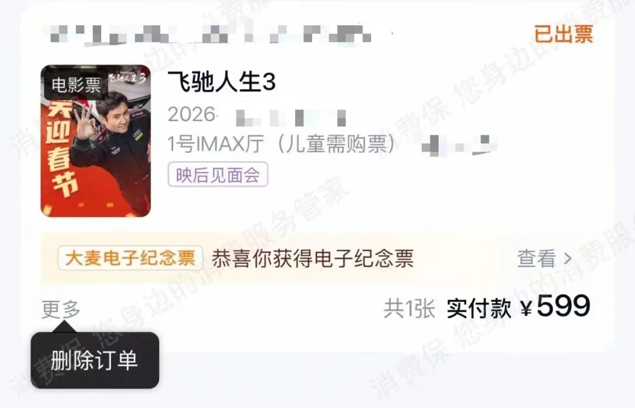Tap the 大麦电子纪念票 badge
The height and width of the screenshot is (408, 635).
coord(130,258)
